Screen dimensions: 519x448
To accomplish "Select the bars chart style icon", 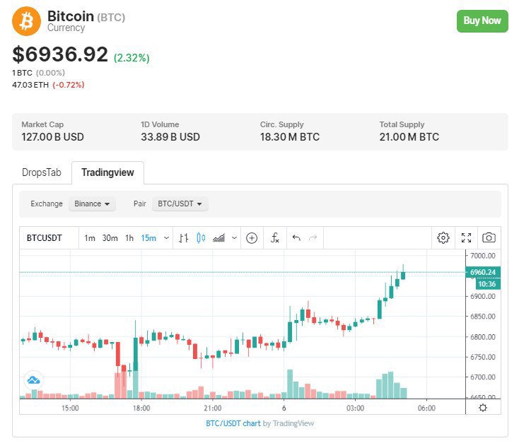I will (184, 238).
